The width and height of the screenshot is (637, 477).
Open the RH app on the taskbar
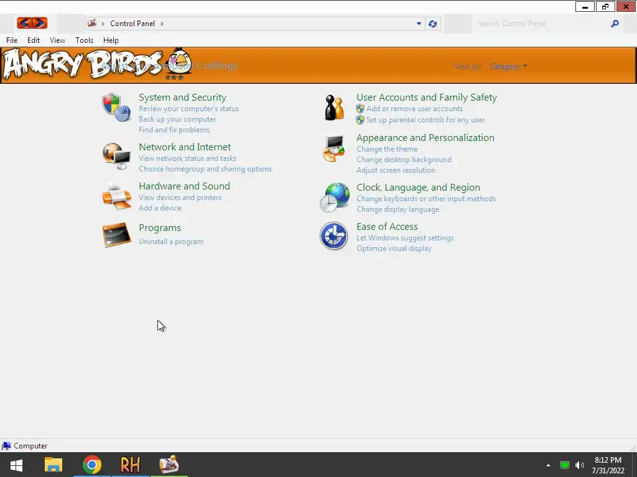(x=130, y=465)
